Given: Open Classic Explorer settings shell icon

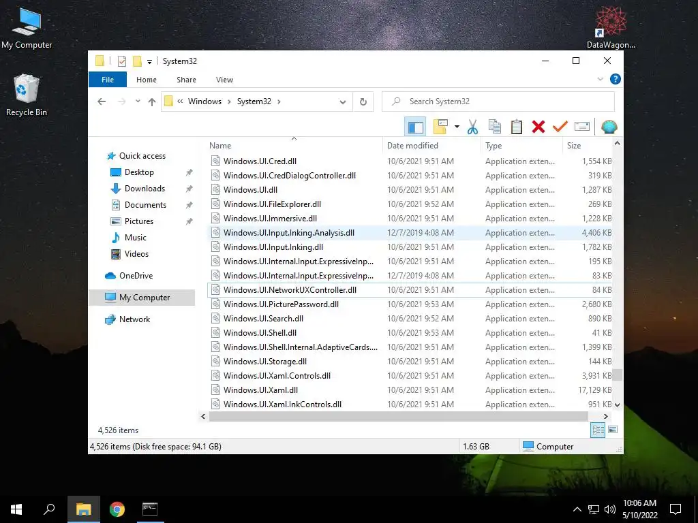Looking at the screenshot, I should [x=609, y=127].
